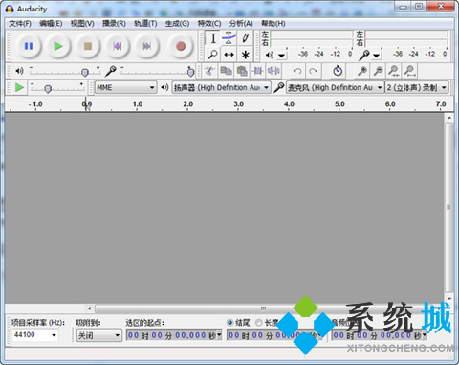Image resolution: width=459 pixels, height=365 pixels.
Task: Start recording with the red Record button
Action: coord(181,46)
